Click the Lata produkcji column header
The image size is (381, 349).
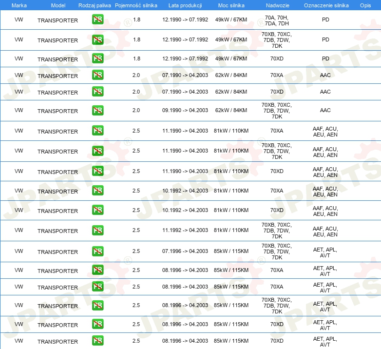[185, 5]
